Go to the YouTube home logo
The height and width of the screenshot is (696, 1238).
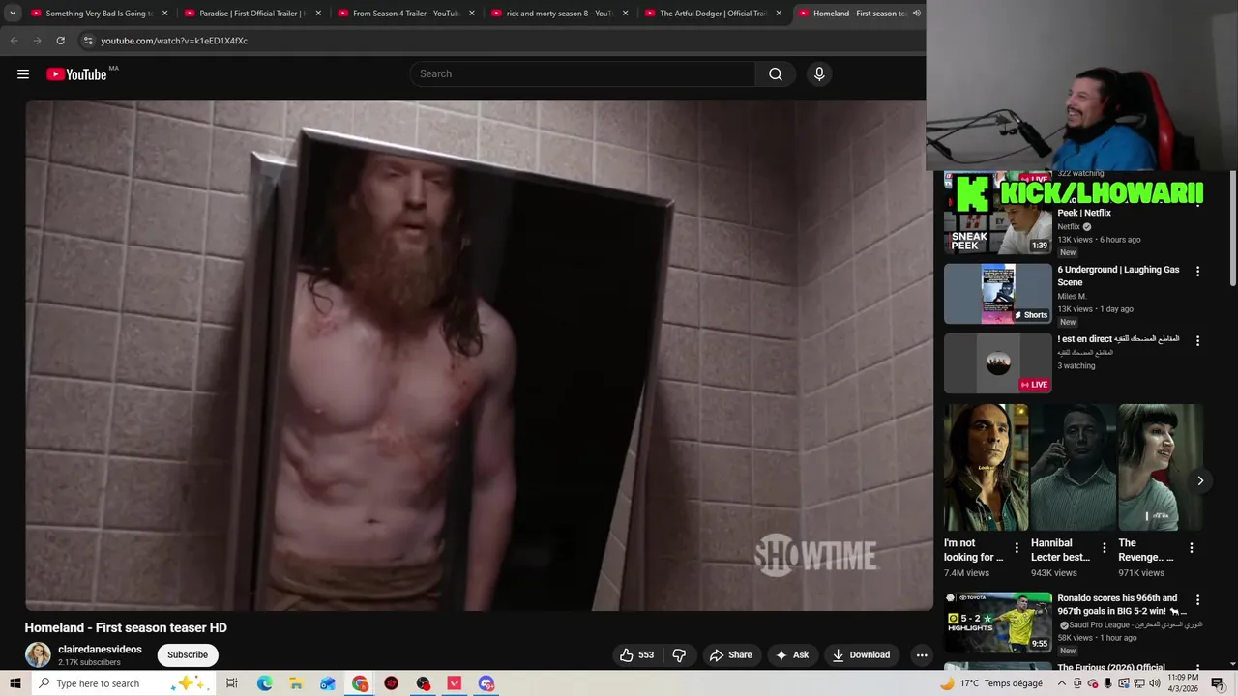(76, 74)
